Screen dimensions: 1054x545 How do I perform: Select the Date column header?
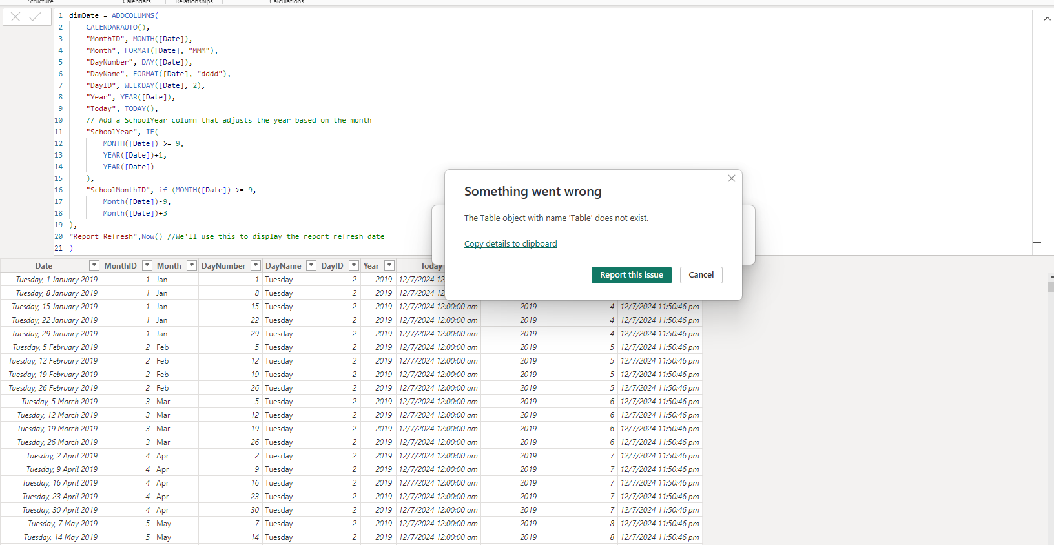pos(44,266)
